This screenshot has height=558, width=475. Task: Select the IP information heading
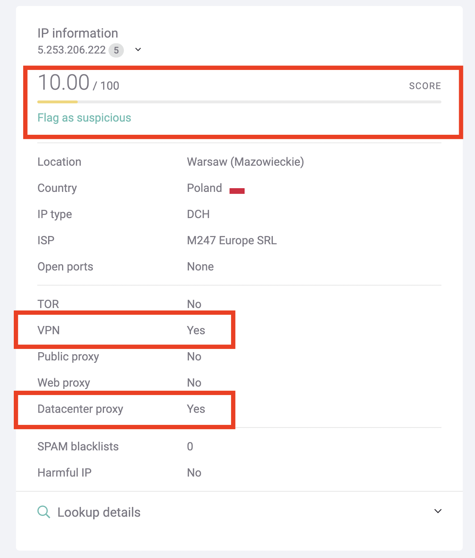77,33
